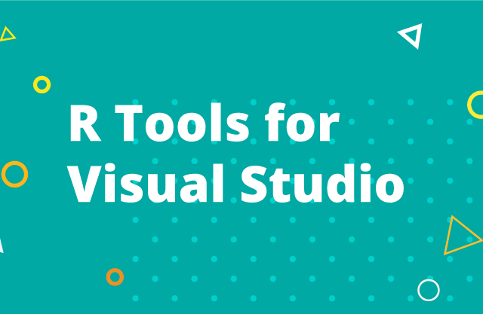Click the "R Tools for" heading line
This screenshot has width=483, height=314.
click(x=205, y=122)
